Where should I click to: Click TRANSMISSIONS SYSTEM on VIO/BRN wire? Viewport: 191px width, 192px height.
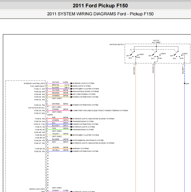click(x=83, y=121)
